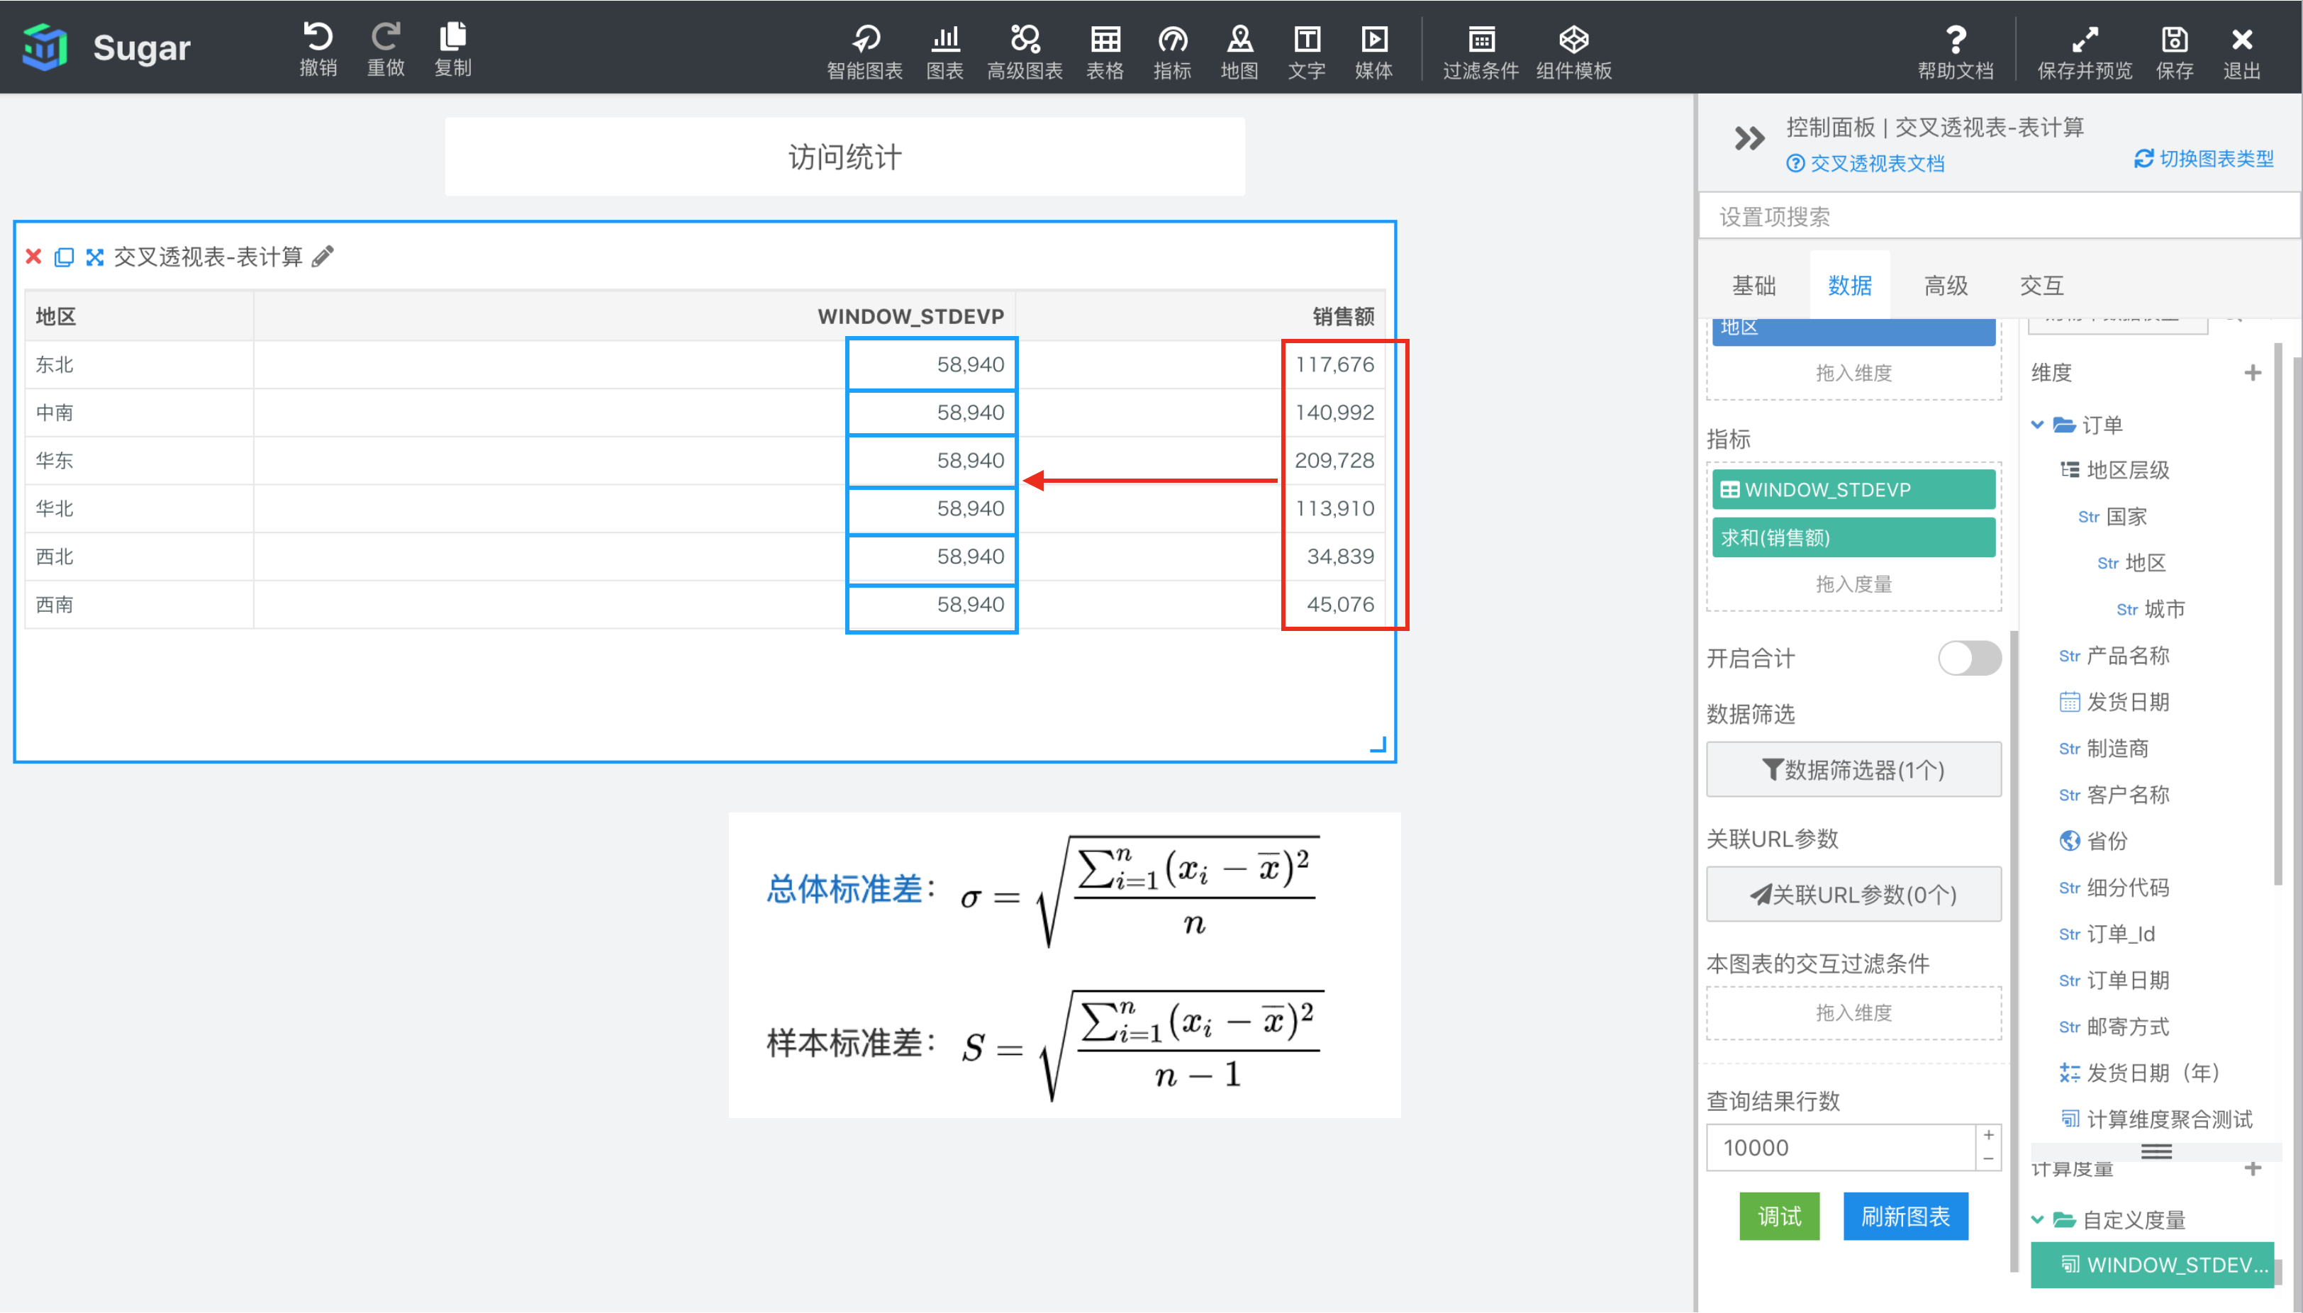Click the 计算维度聚合测试 field
2303x1313 pixels.
tap(2157, 1120)
